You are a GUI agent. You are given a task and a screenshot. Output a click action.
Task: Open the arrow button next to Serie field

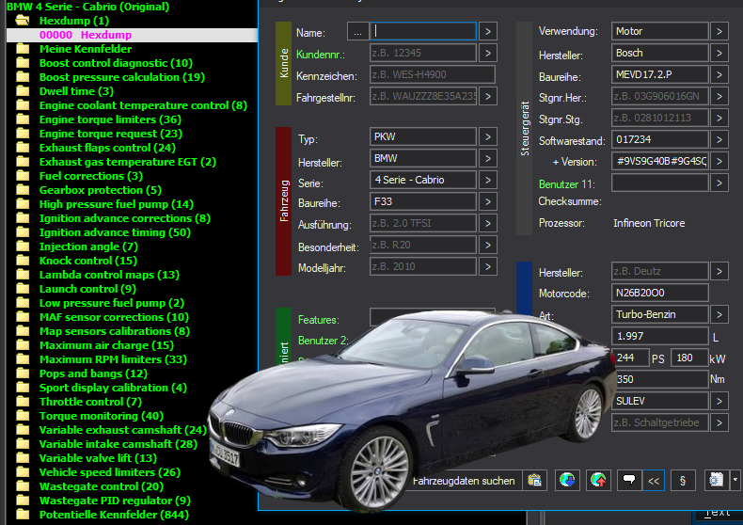pyautogui.click(x=487, y=180)
